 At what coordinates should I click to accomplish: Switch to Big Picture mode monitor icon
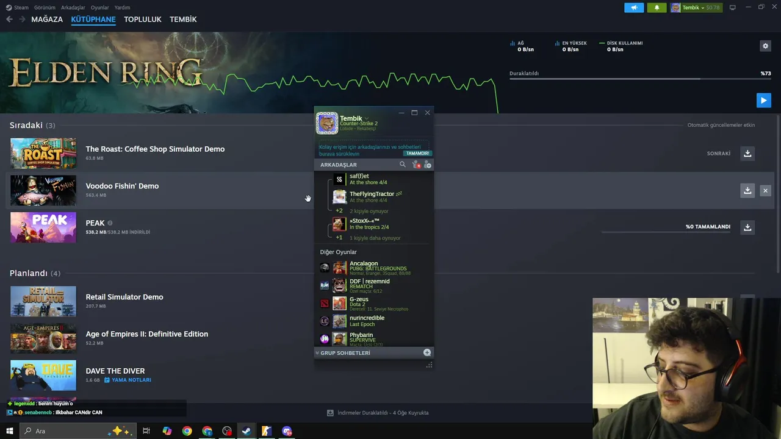tap(732, 7)
